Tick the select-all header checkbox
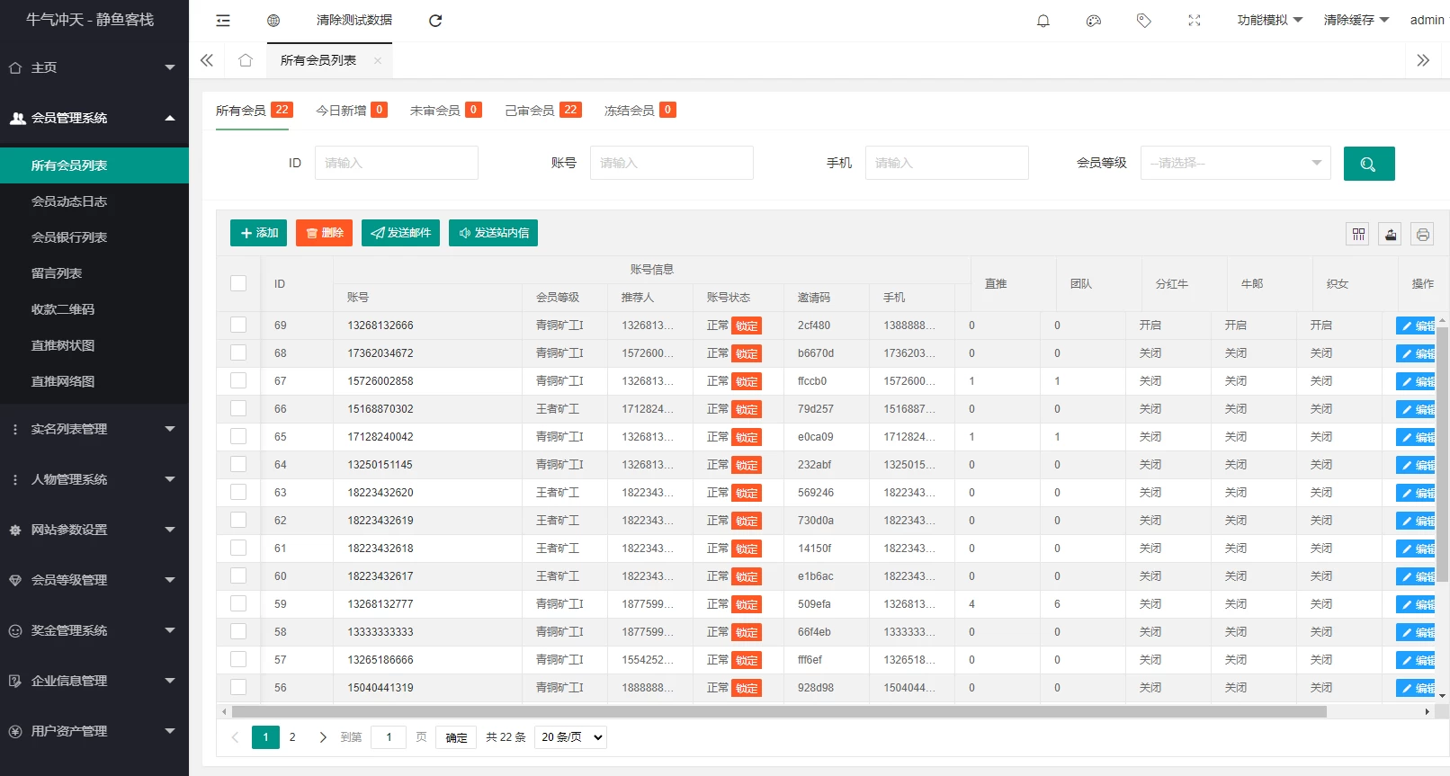The height and width of the screenshot is (776, 1450). pos(238,283)
